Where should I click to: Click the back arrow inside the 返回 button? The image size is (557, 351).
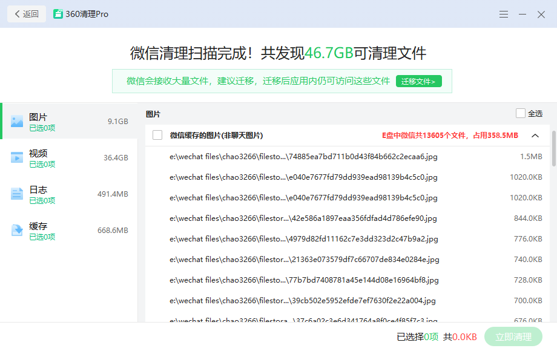click(18, 13)
